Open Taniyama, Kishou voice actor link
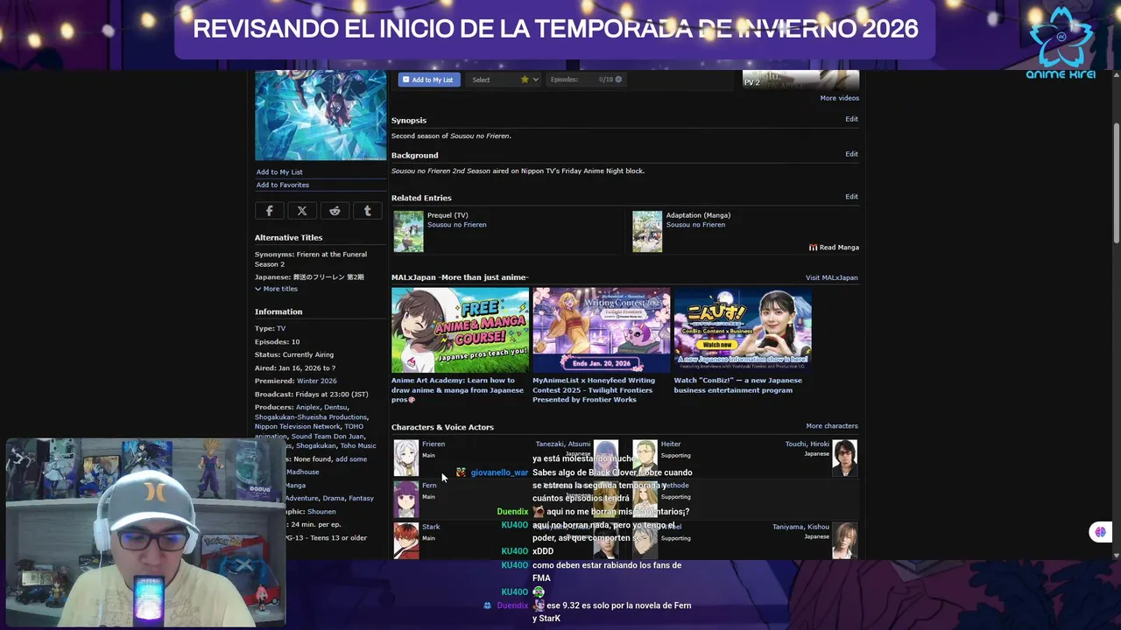The width and height of the screenshot is (1121, 630). (x=800, y=527)
